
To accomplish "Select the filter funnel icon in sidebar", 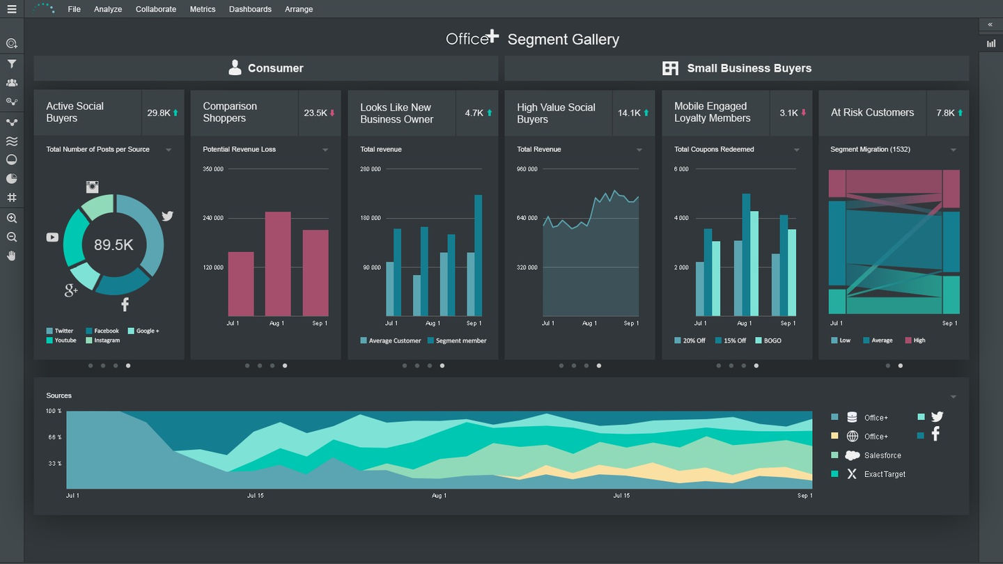I will pyautogui.click(x=12, y=64).
